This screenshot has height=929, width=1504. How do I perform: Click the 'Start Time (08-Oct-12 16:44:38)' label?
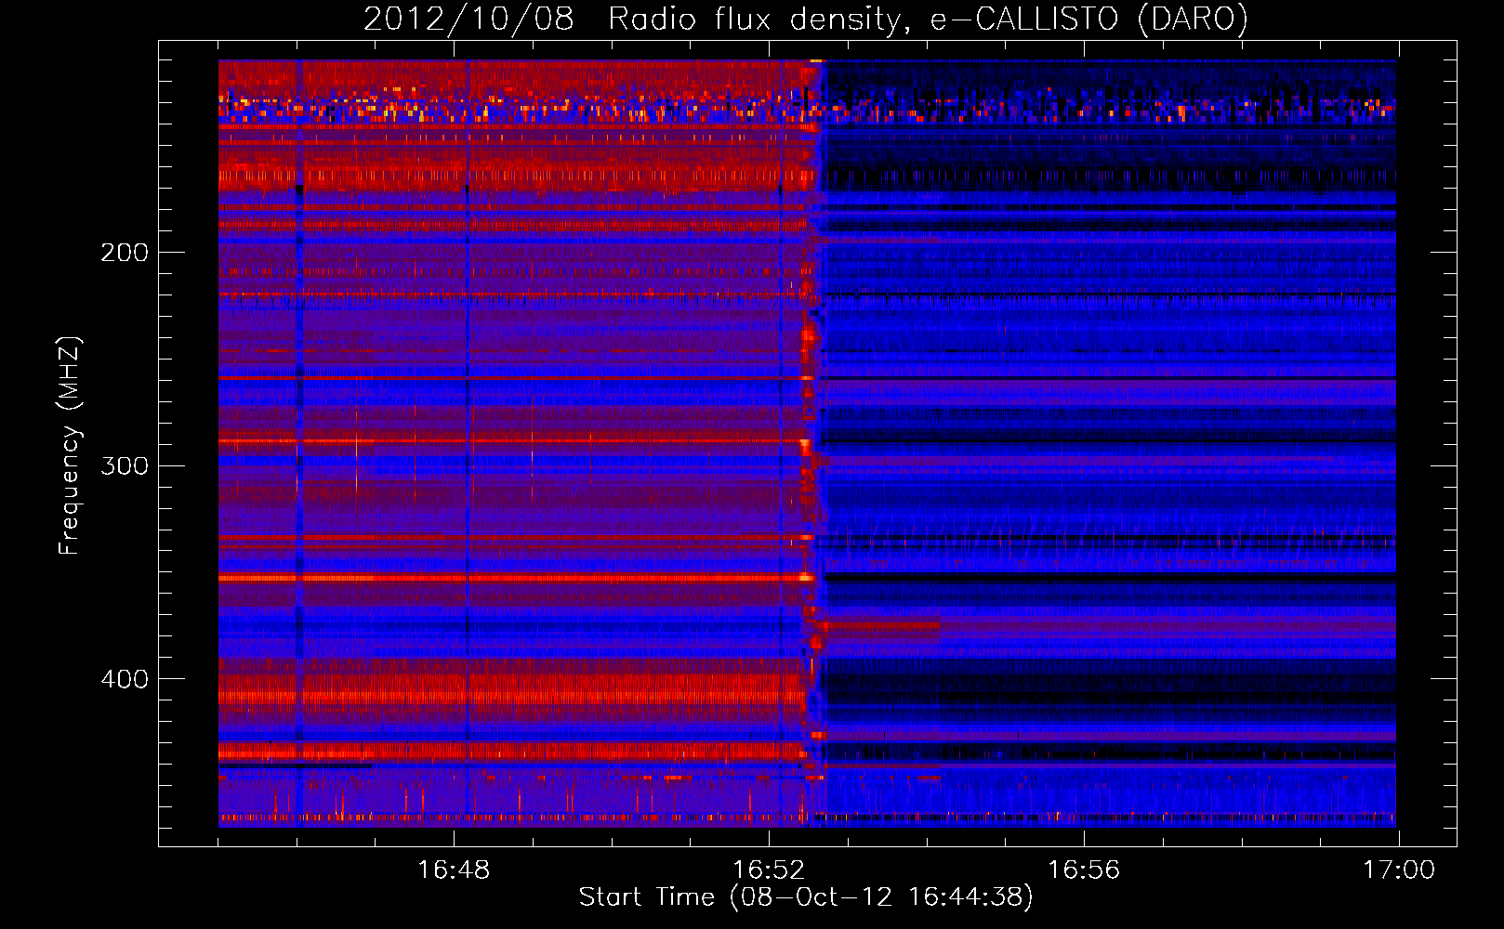point(806,897)
